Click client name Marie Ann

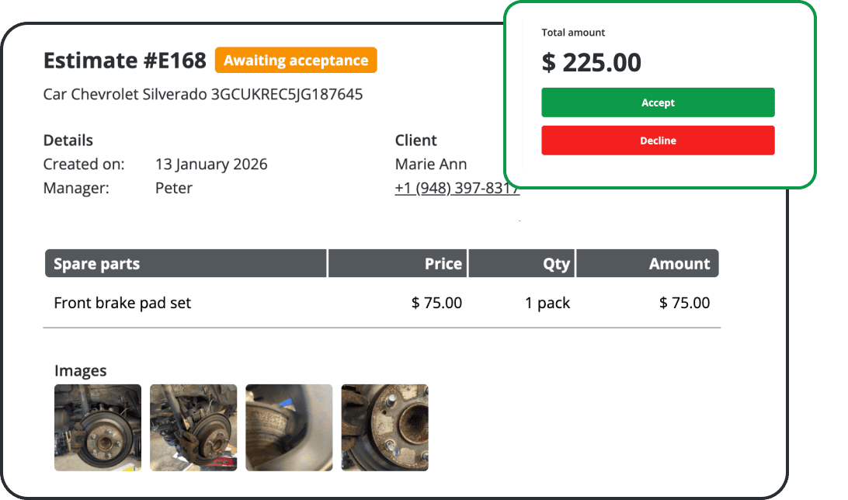pyautogui.click(x=431, y=164)
